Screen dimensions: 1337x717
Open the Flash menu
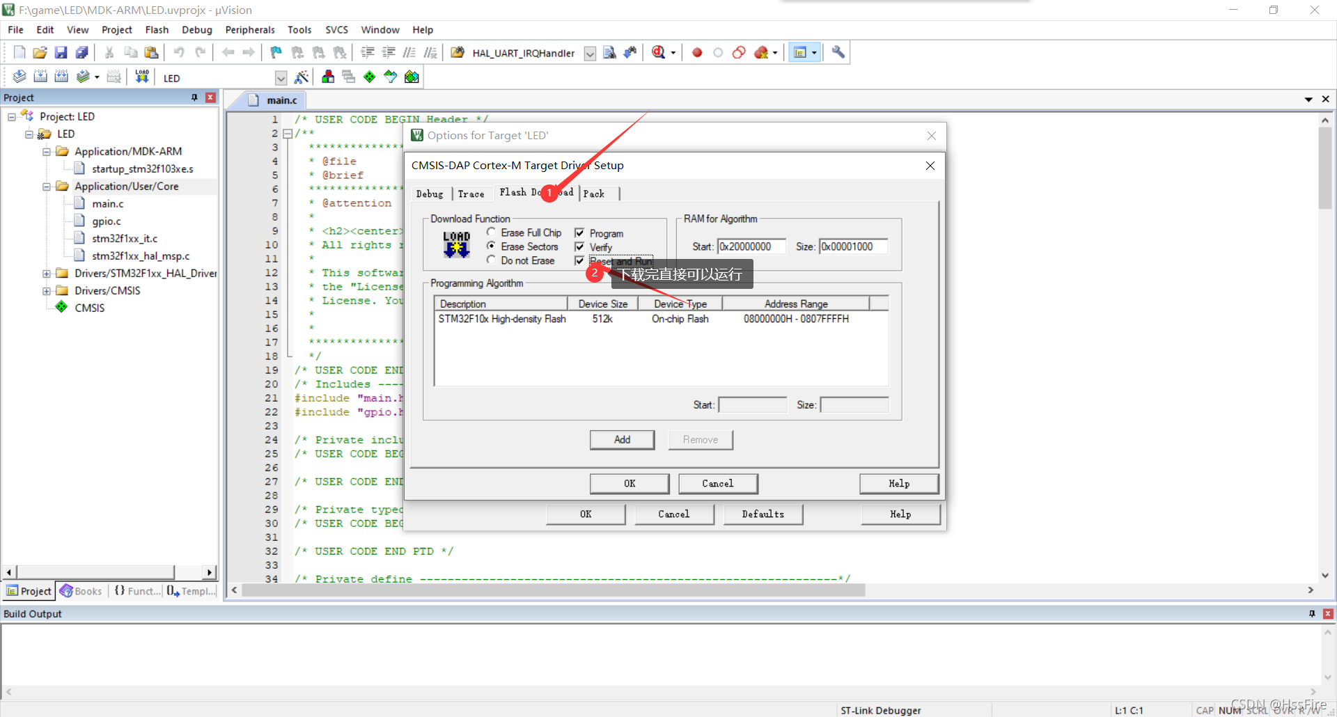tap(157, 30)
